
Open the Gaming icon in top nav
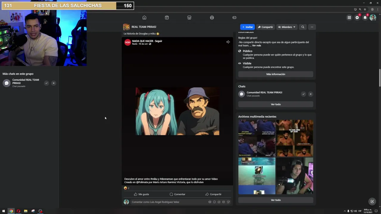tap(234, 18)
